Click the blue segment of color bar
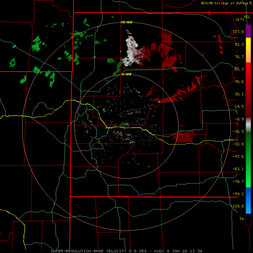 click(248, 200)
